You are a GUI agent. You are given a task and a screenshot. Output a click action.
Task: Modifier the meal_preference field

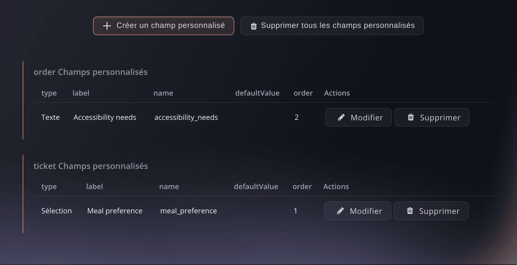pos(358,211)
